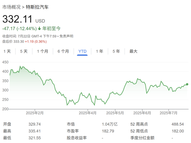191x143 pixels.
Task: Select the 5 天 time range tab
Action: tap(24, 51)
